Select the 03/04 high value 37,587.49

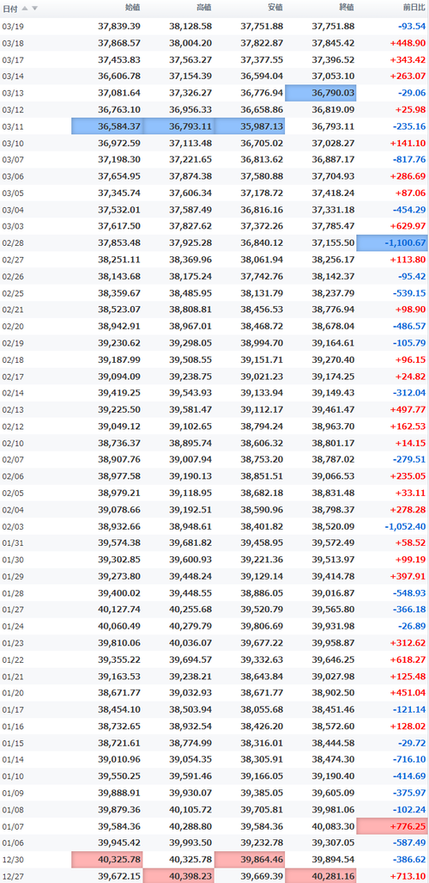point(190,210)
